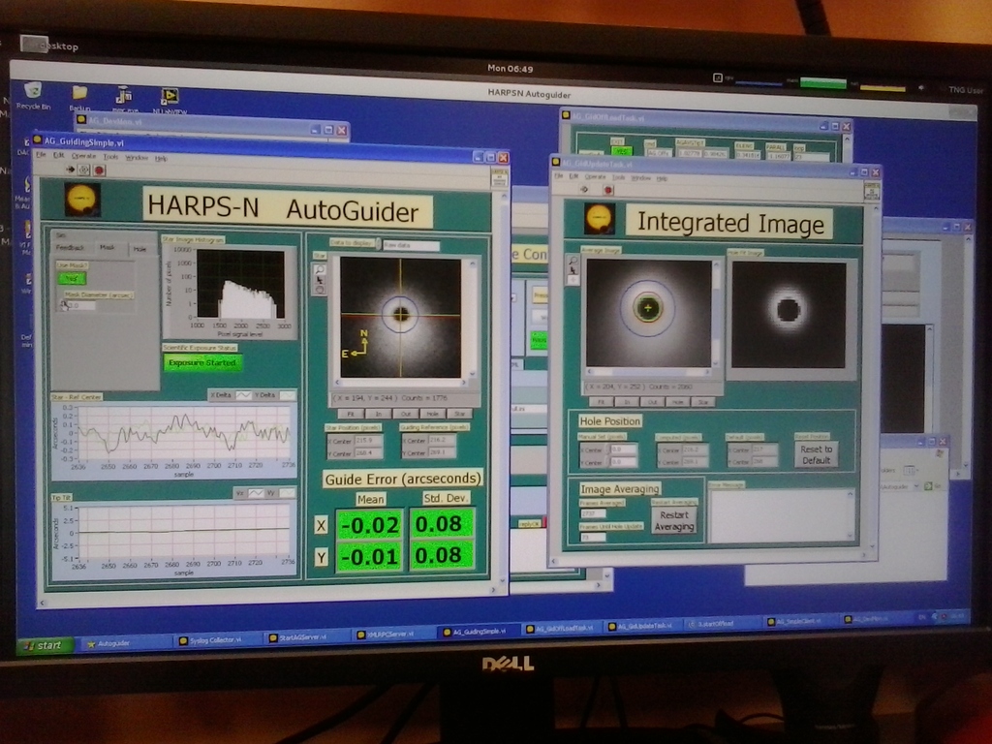This screenshot has width=992, height=744.
Task: Click red Abort button in AG_GuidingSimple toolbar
Action: (99, 170)
